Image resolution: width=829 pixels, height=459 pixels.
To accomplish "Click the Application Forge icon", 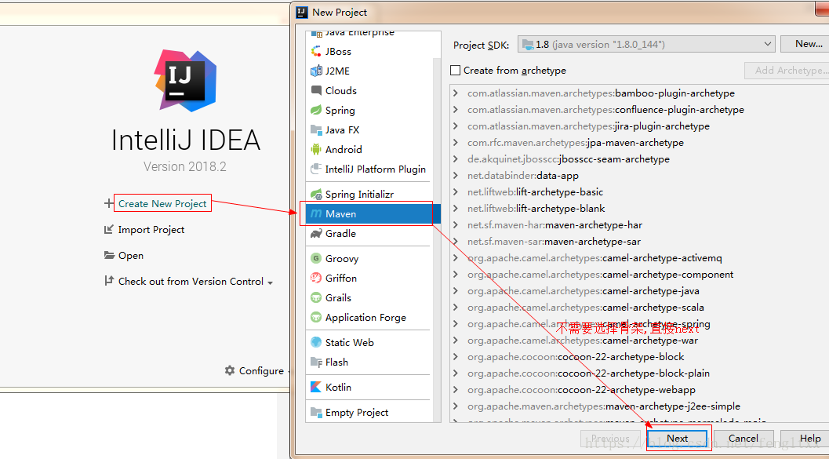I will click(x=316, y=317).
